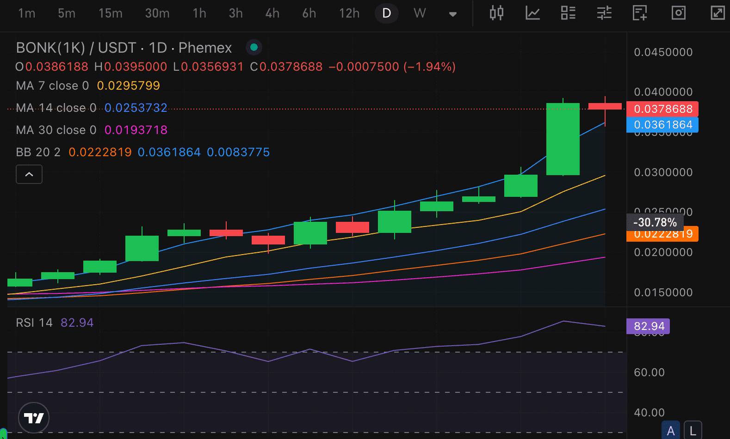Click the 0.0150000 price axis tick

[663, 293]
